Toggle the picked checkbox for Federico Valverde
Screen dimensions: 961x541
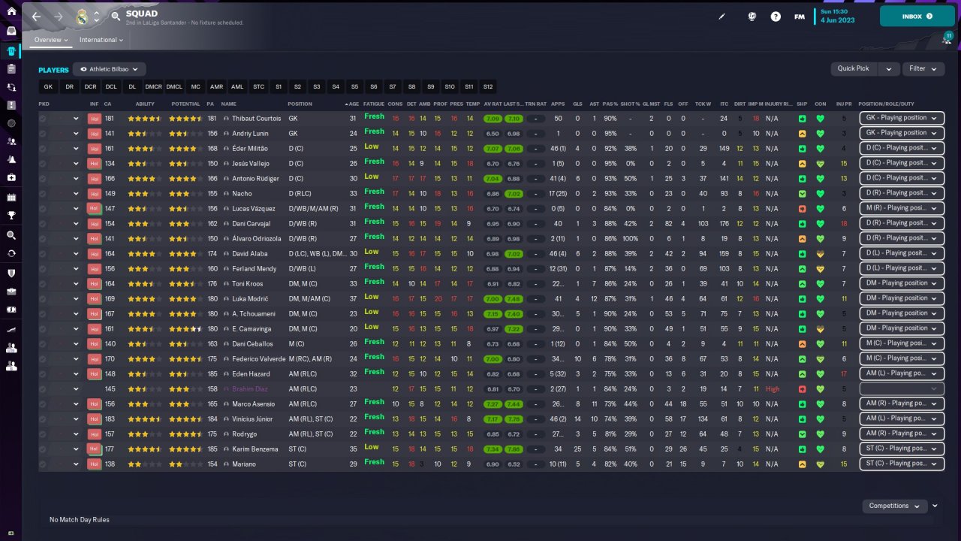tap(43, 358)
